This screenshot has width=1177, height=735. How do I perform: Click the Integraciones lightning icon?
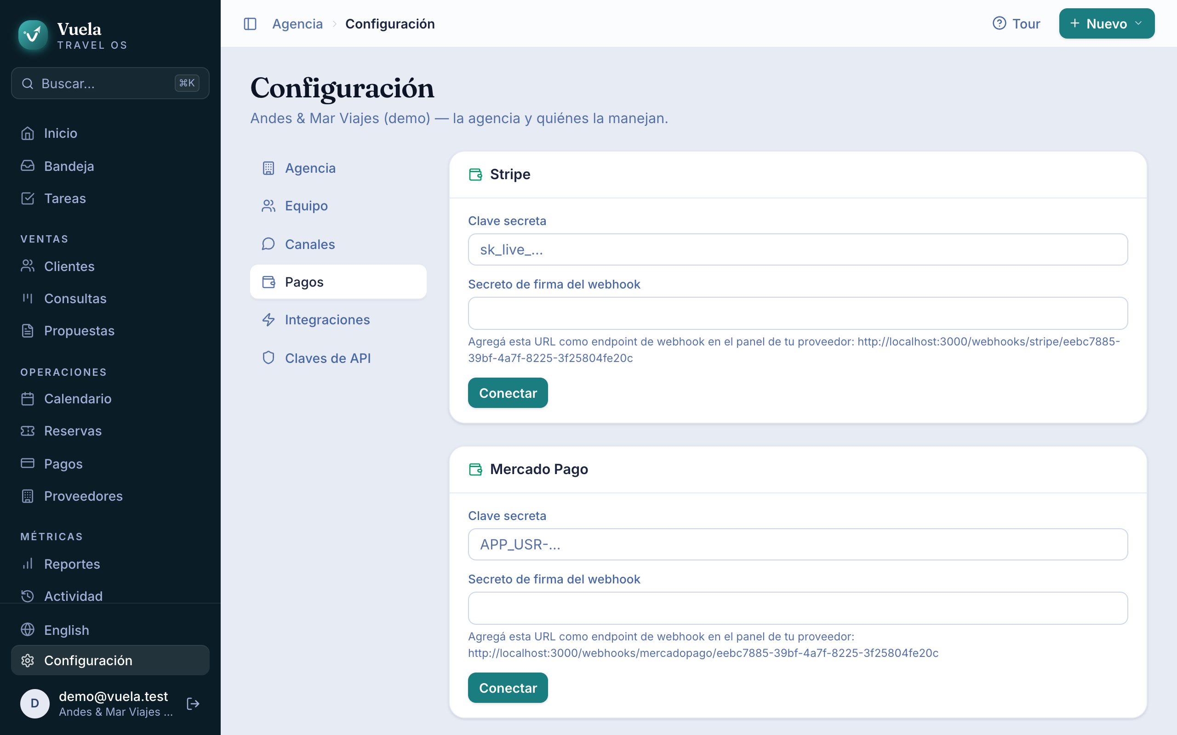[x=269, y=319]
